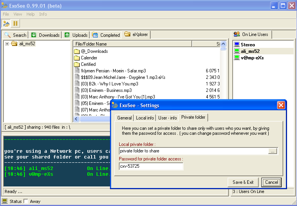This screenshot has width=297, height=206.
Task: Select the eXplorer tab
Action: [136, 34]
